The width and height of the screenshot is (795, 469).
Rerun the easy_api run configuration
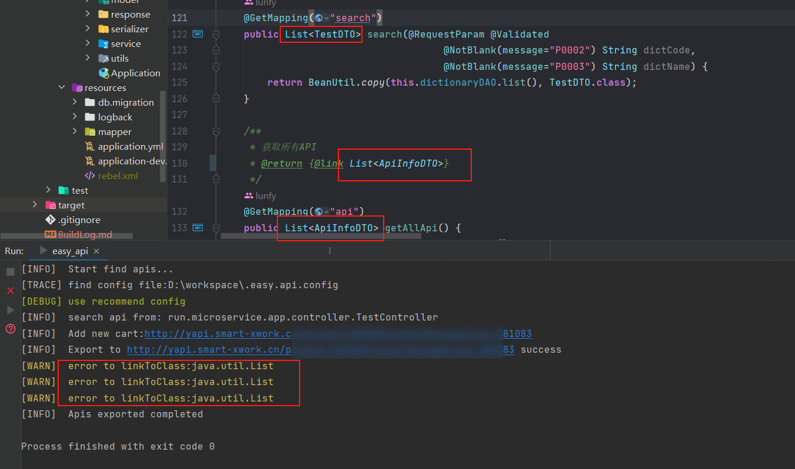coord(10,309)
